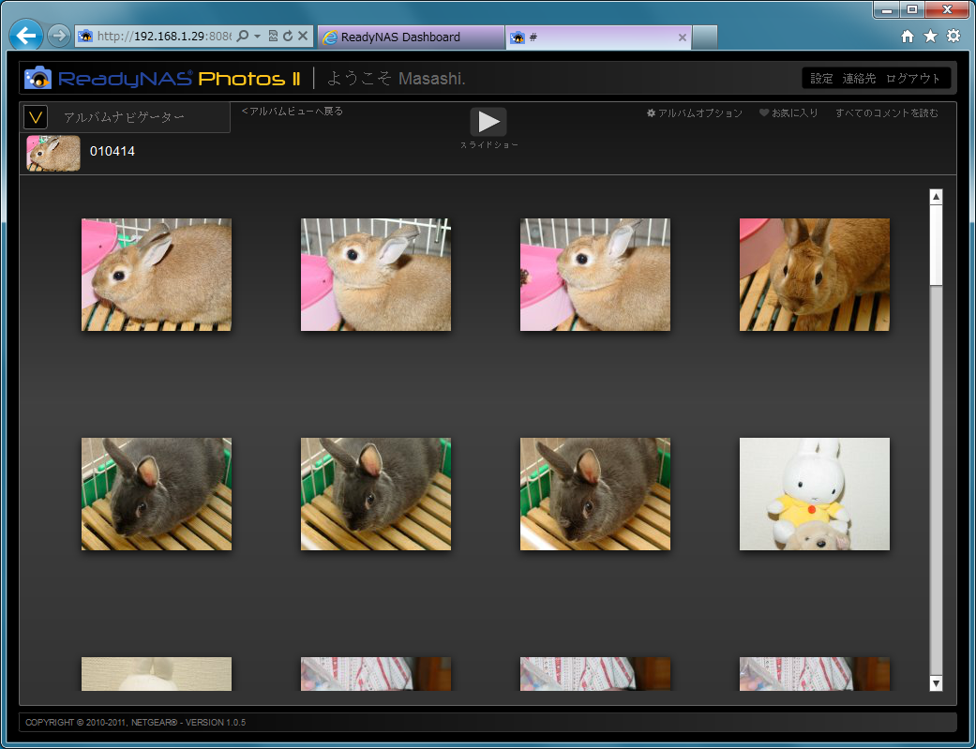Go back with browser back arrow
Image resolution: width=976 pixels, height=749 pixels.
26,37
